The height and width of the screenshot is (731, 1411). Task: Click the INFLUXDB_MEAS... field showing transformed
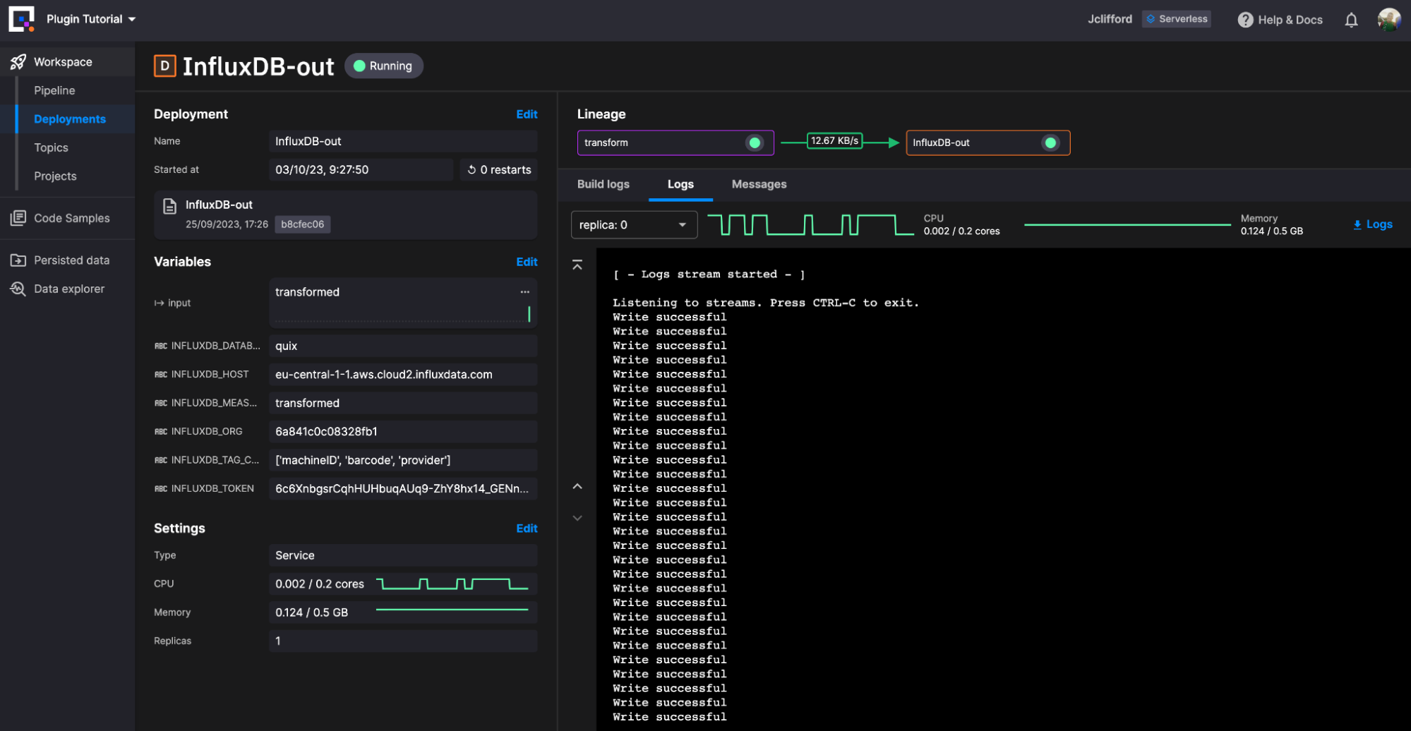coord(403,404)
